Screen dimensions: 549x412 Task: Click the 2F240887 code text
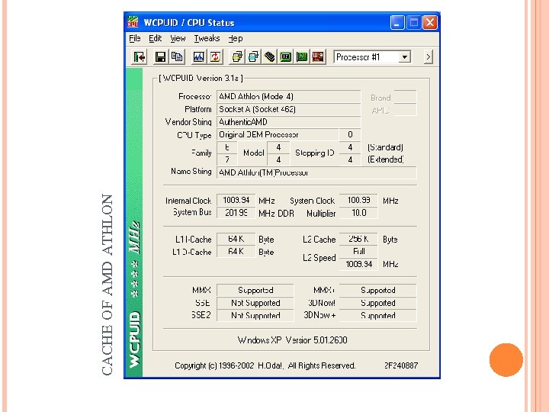tap(401, 365)
